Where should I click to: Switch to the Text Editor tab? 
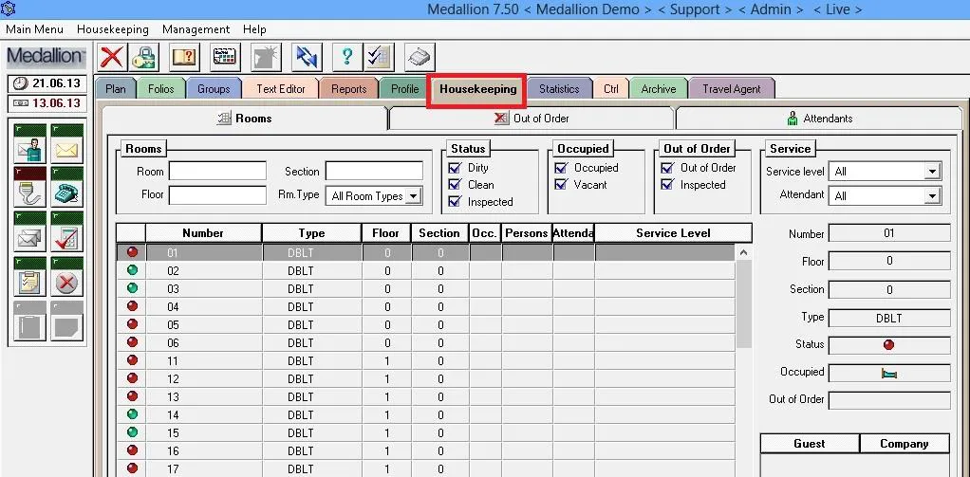[x=281, y=89]
